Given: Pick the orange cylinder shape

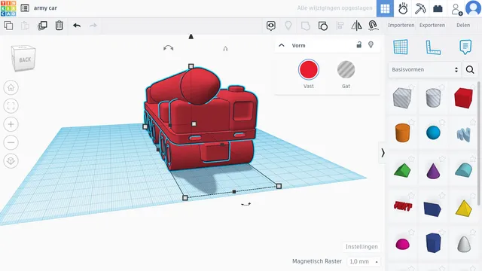Looking at the screenshot, I should [402, 132].
